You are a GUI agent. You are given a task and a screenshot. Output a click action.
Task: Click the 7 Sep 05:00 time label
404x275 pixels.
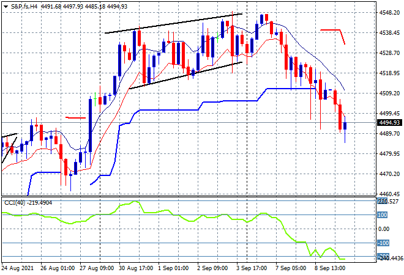(291, 268)
